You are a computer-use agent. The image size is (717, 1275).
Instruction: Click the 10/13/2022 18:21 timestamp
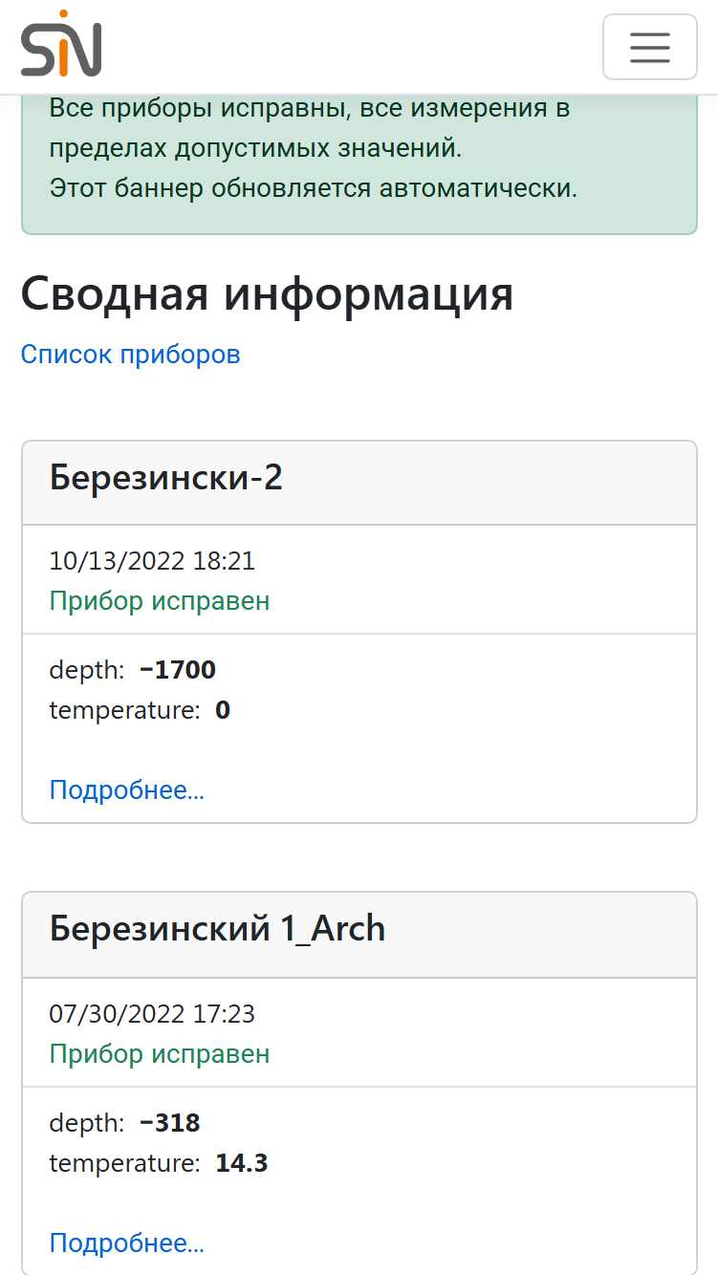pos(152,561)
